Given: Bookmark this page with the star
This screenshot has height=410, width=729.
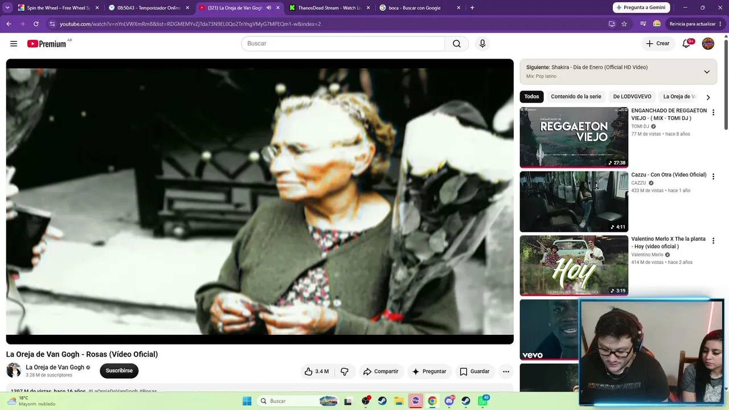Looking at the screenshot, I should coord(624,24).
